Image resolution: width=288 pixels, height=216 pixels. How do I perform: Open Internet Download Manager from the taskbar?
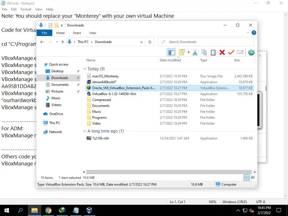[x=62, y=210]
